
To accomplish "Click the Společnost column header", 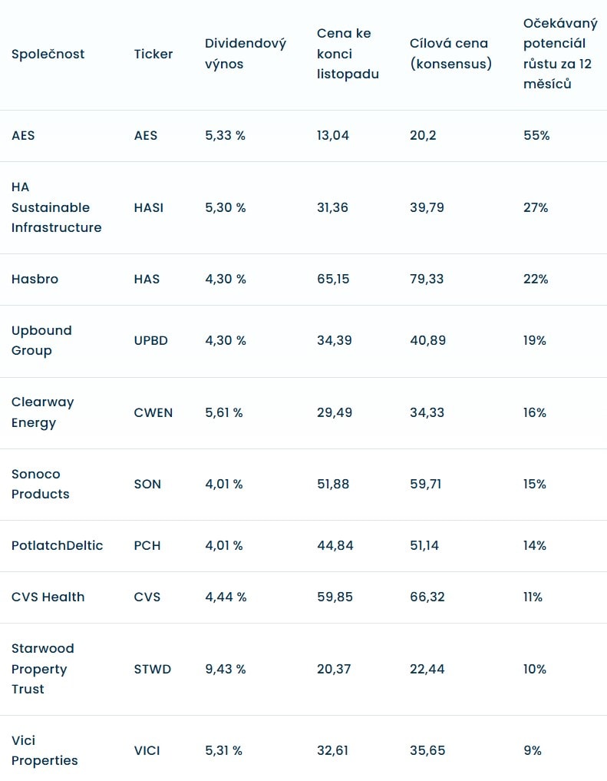I will [x=48, y=54].
